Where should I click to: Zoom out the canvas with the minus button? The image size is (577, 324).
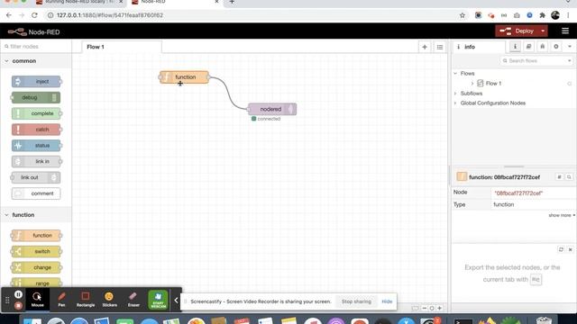425,308
